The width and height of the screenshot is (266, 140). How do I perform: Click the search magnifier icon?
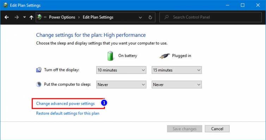167,17
